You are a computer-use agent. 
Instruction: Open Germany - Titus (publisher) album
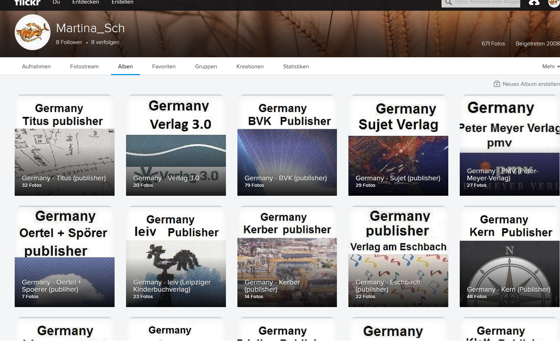[x=64, y=145]
